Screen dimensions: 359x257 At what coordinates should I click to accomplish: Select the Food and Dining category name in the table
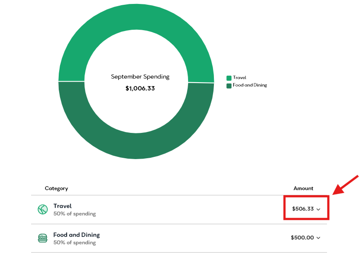76,235
